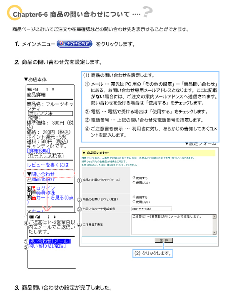Select the 問い合わせ[電話] link

[x=47, y=246]
